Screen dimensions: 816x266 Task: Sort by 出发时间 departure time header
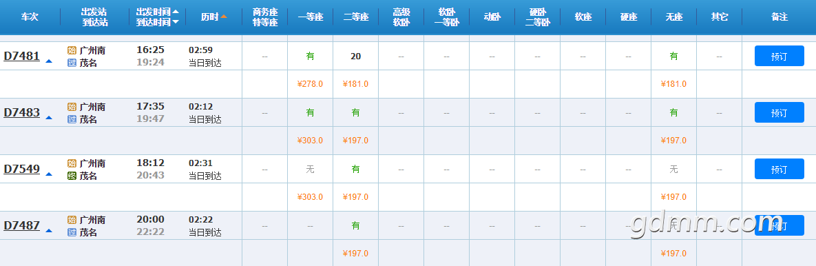(x=157, y=12)
